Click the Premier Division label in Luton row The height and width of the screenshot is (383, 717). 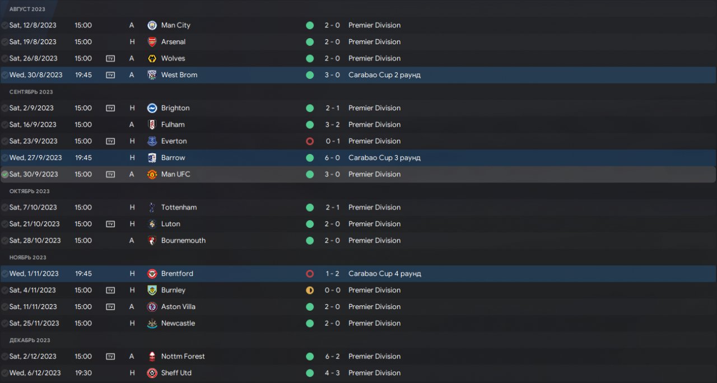(x=374, y=224)
